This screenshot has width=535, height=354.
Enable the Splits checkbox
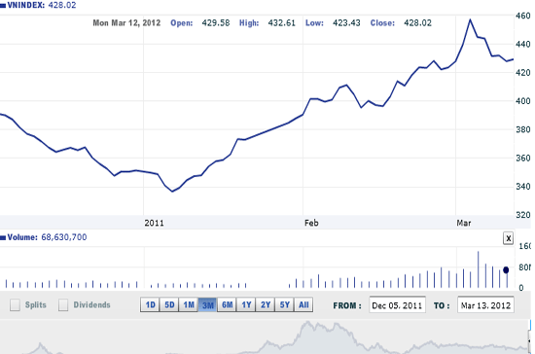click(x=15, y=305)
